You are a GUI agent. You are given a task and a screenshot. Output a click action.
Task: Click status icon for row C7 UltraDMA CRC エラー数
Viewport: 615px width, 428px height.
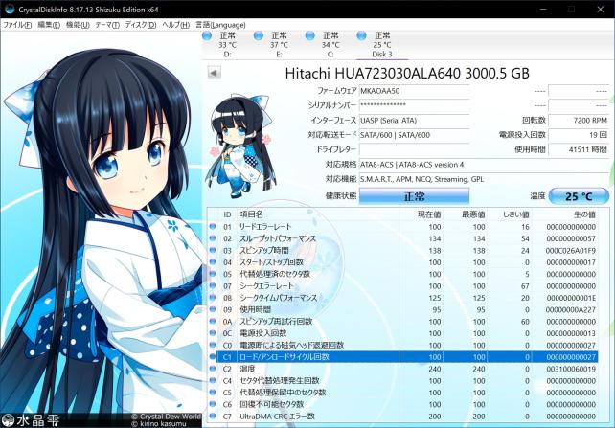coord(213,416)
